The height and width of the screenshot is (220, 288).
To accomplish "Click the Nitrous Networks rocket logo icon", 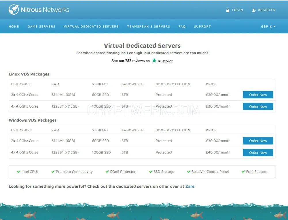I will (x=14, y=9).
